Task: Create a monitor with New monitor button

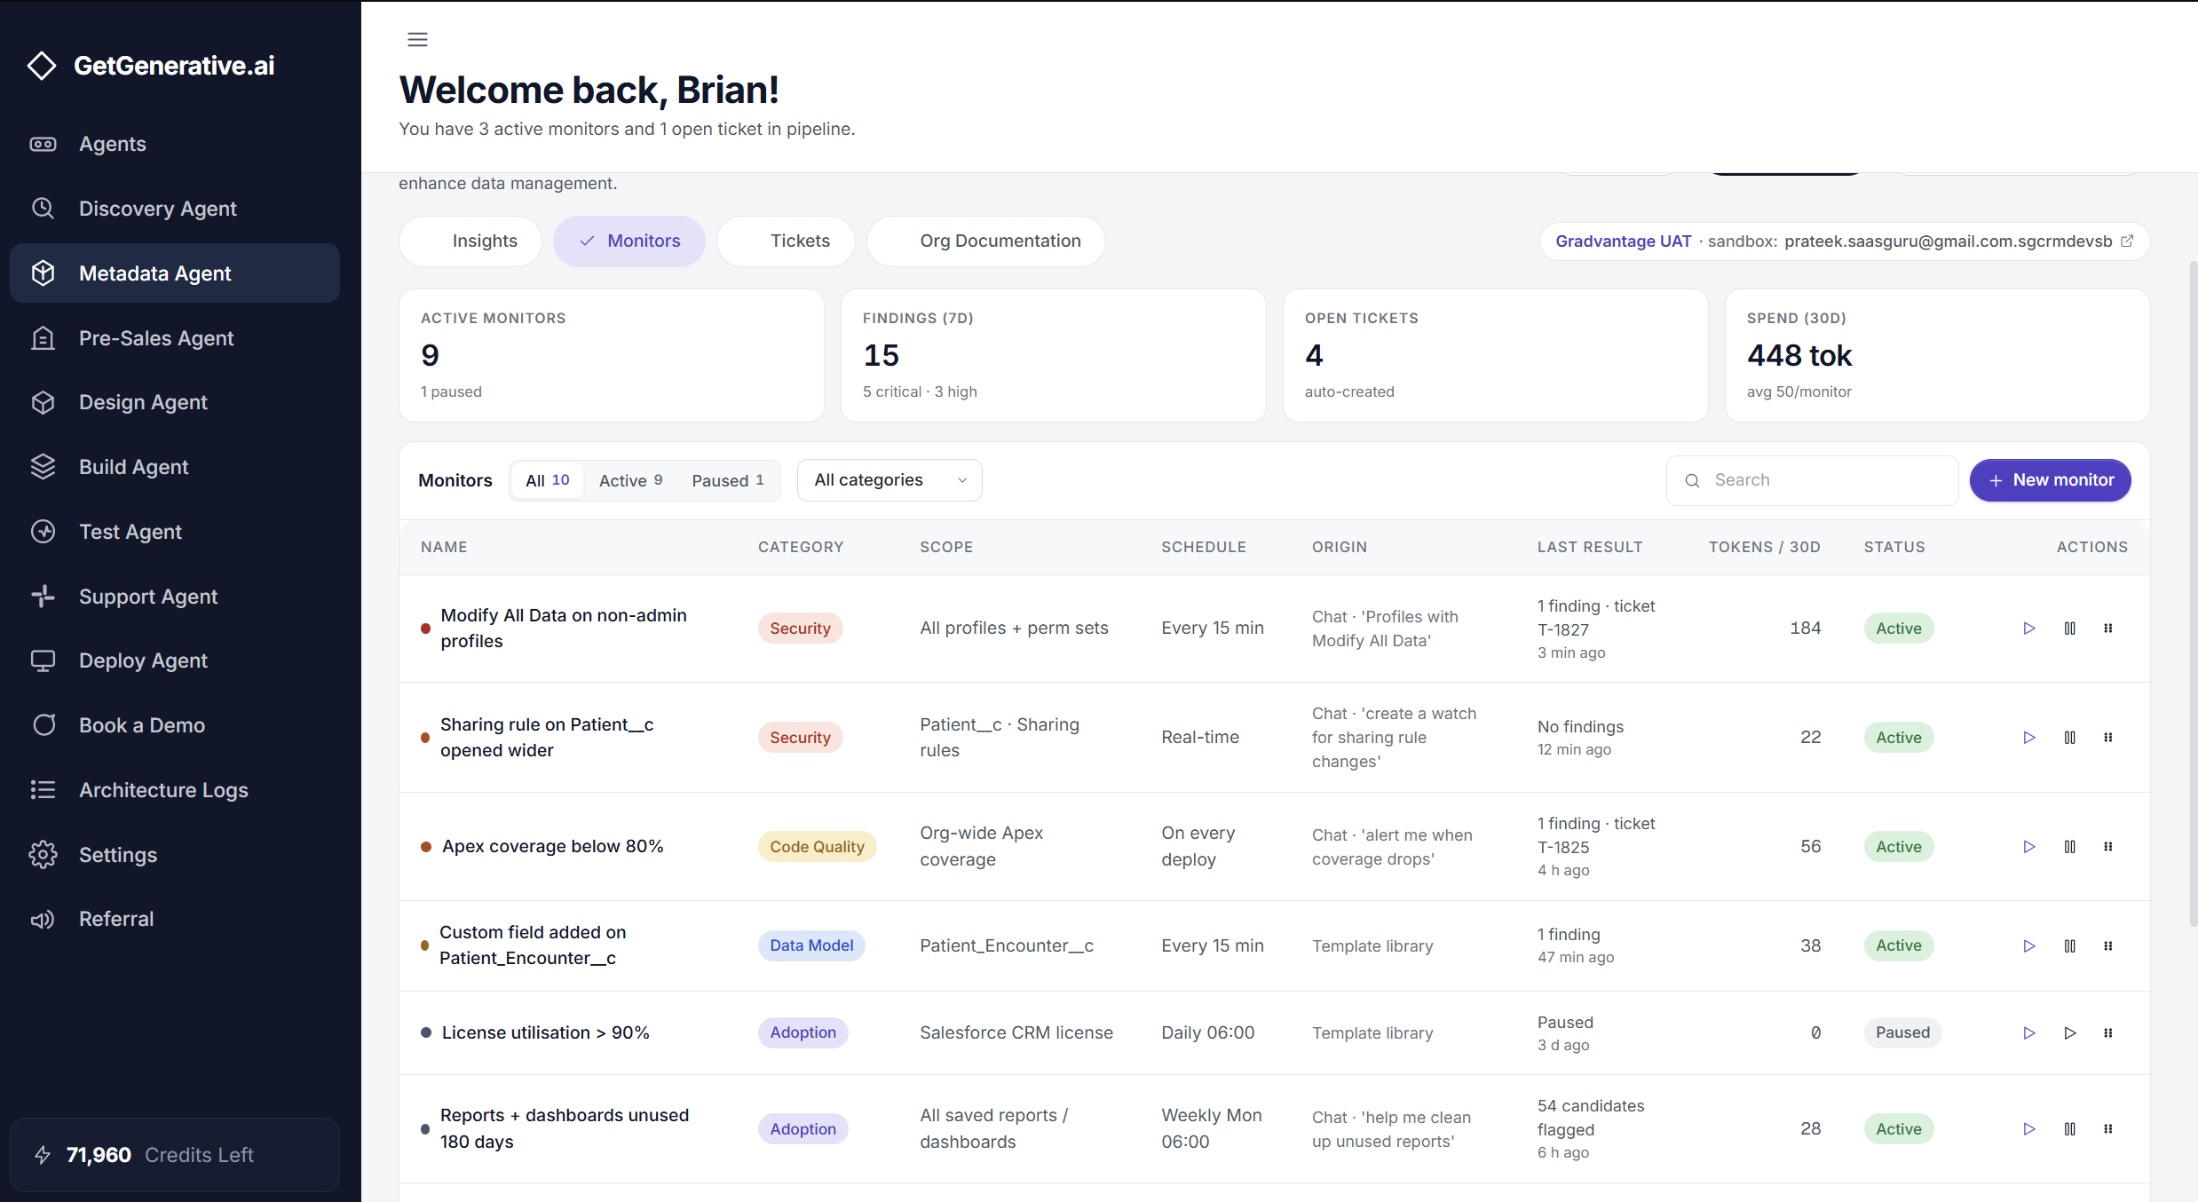Action: [2051, 480]
